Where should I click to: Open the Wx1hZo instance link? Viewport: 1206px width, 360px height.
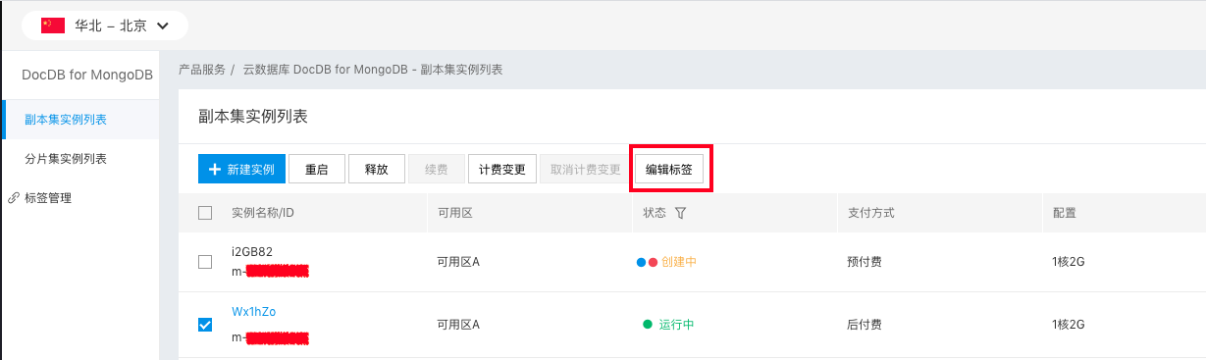click(254, 311)
